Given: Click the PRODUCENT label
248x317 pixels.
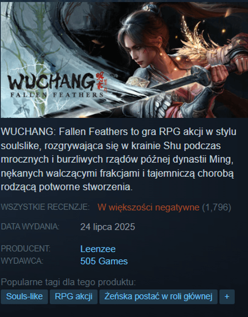Looking at the screenshot, I should point(26,249).
